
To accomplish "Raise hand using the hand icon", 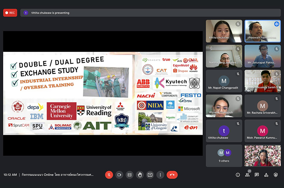I will tap(140, 175).
